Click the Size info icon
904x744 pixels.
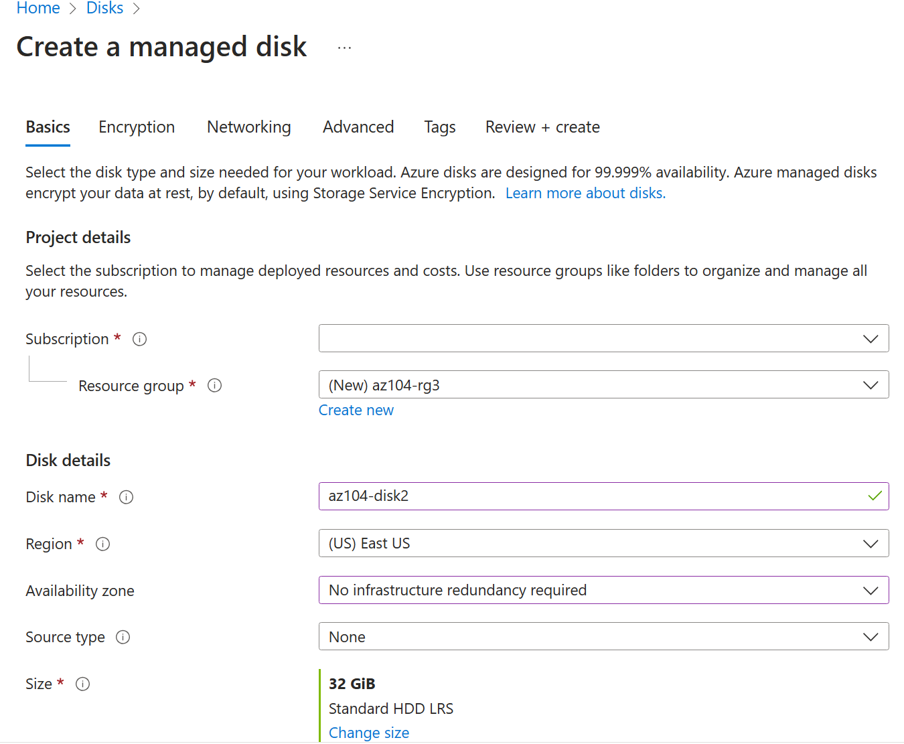(x=82, y=684)
